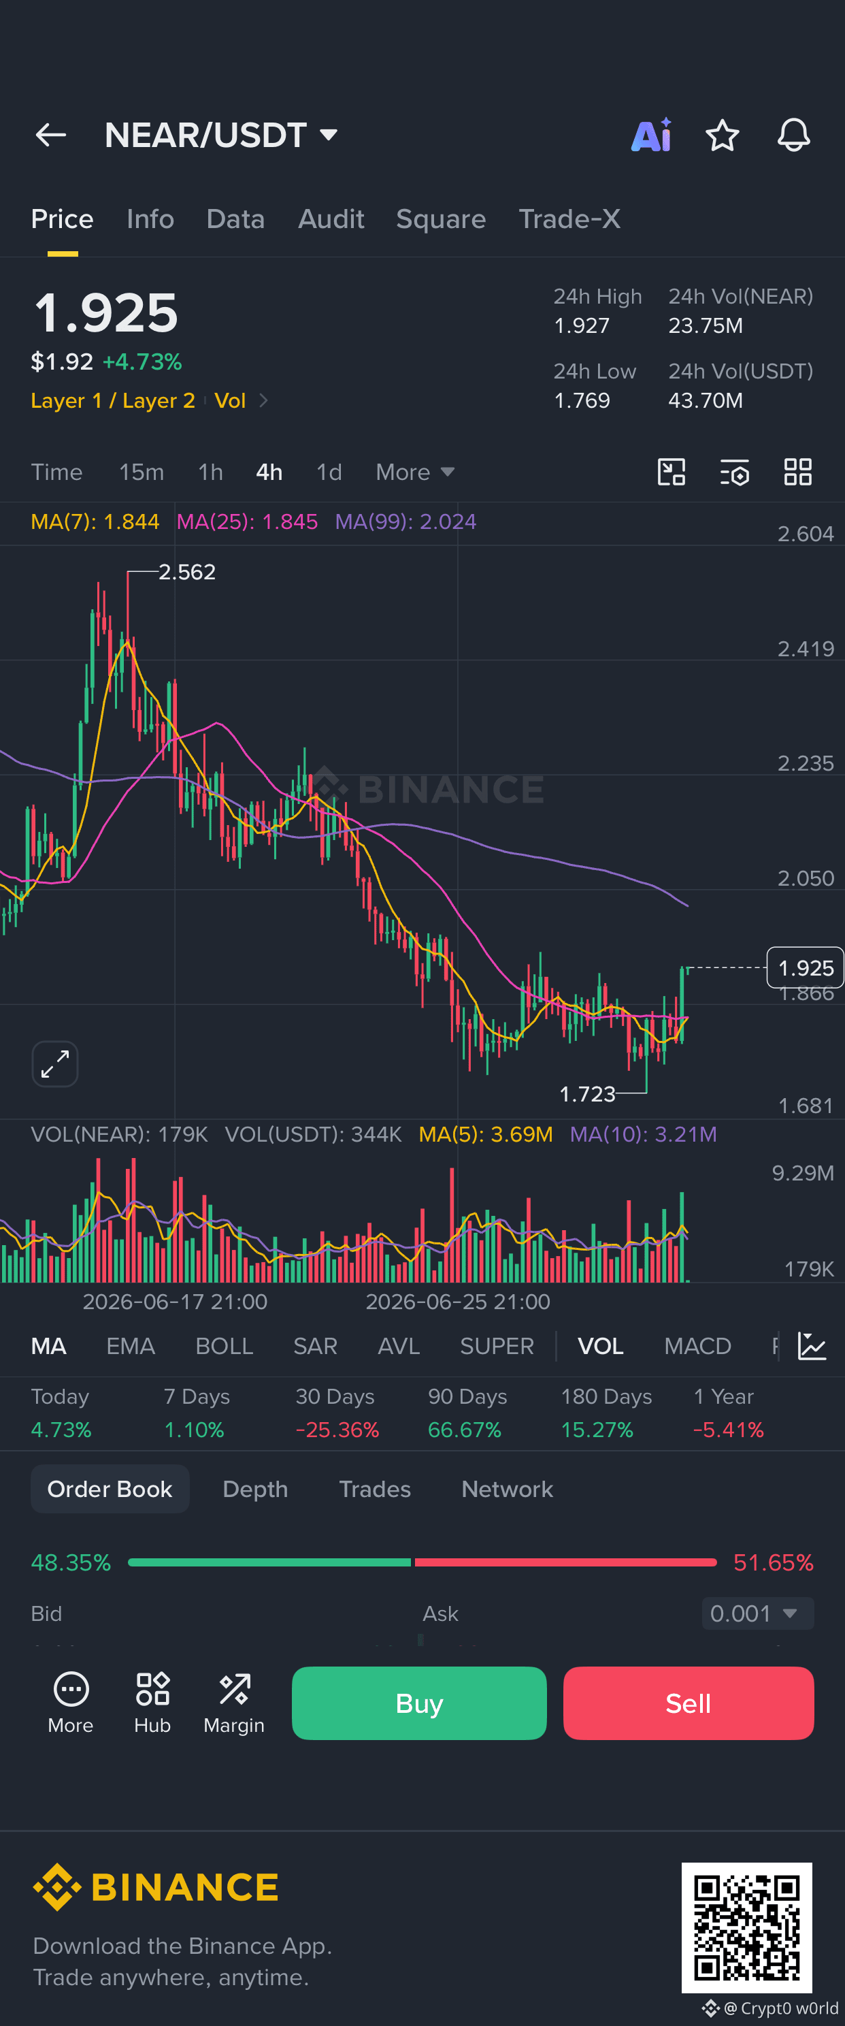Image resolution: width=845 pixels, height=2026 pixels.
Task: Tap the QR code image
Action: [x=747, y=1928]
